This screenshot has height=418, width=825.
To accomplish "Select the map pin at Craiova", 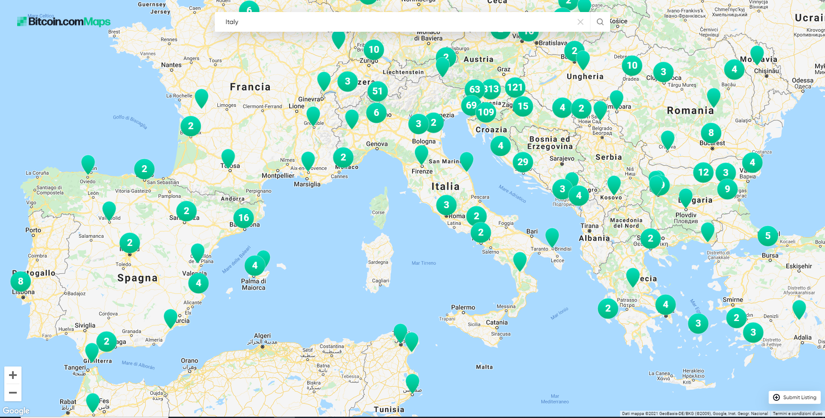I will (x=668, y=140).
